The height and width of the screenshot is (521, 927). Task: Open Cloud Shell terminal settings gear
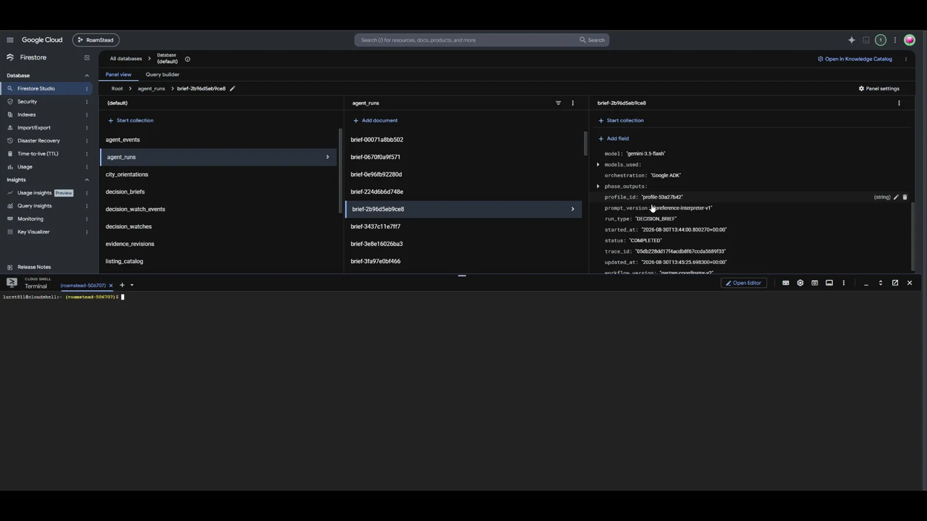(800, 283)
